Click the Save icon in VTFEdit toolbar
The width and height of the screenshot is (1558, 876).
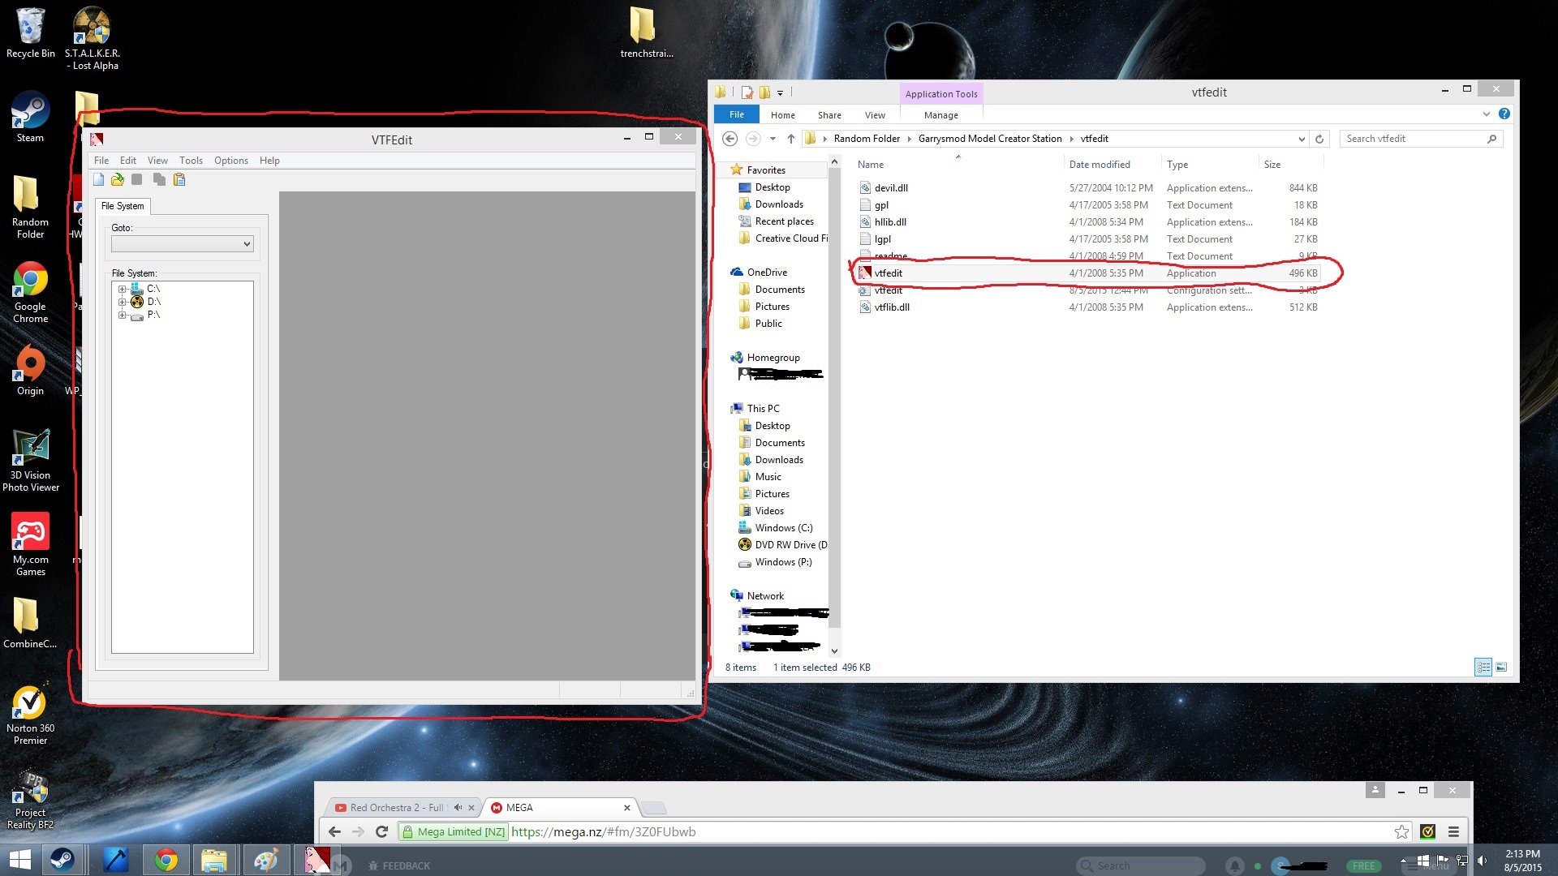tap(137, 179)
